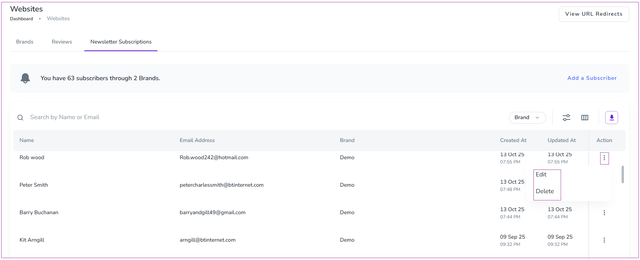The height and width of the screenshot is (260, 640).
Task: Switch to the Reviews tab
Action: [62, 42]
